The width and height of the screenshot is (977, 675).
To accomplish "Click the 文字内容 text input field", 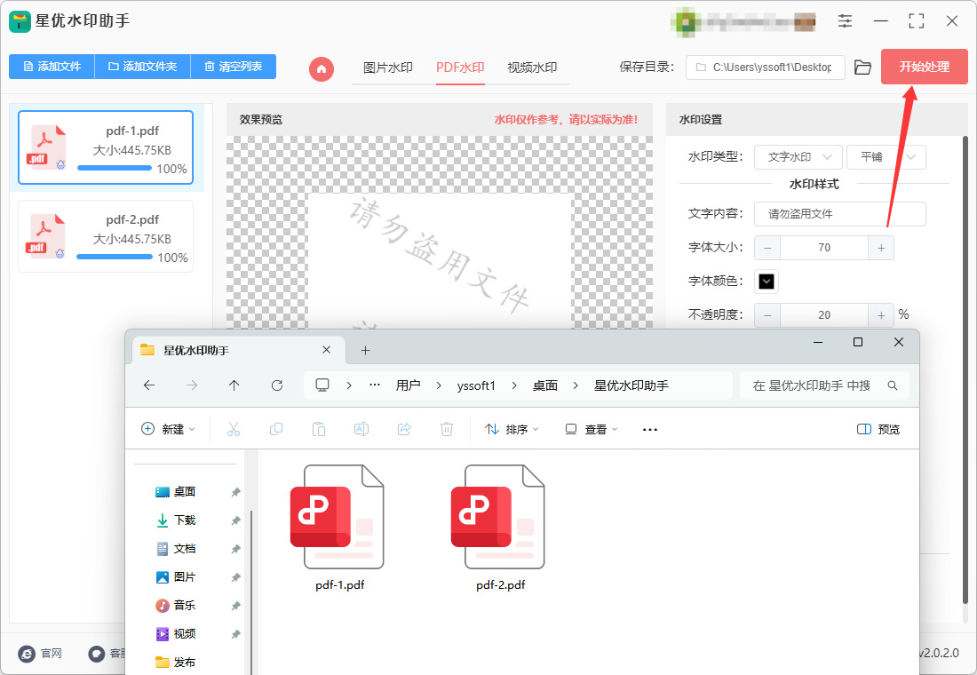I will point(840,214).
